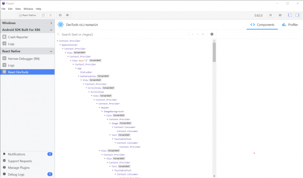Open settings gear next to version 0.62.0
Viewport: 303px width, 178px height.
coord(271,15)
